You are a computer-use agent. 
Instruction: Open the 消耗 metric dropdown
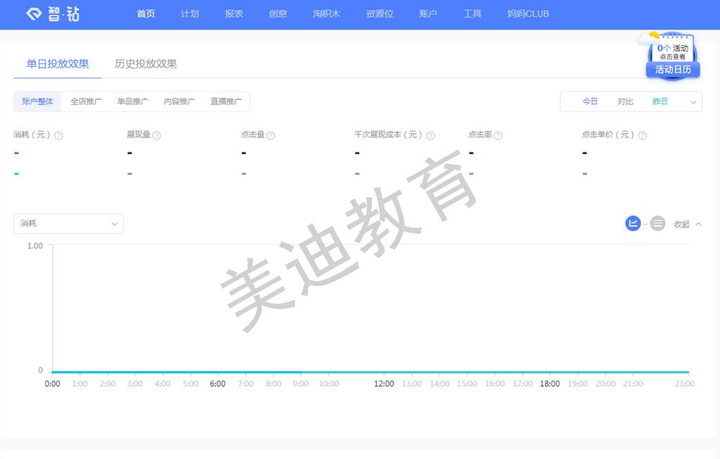point(68,224)
